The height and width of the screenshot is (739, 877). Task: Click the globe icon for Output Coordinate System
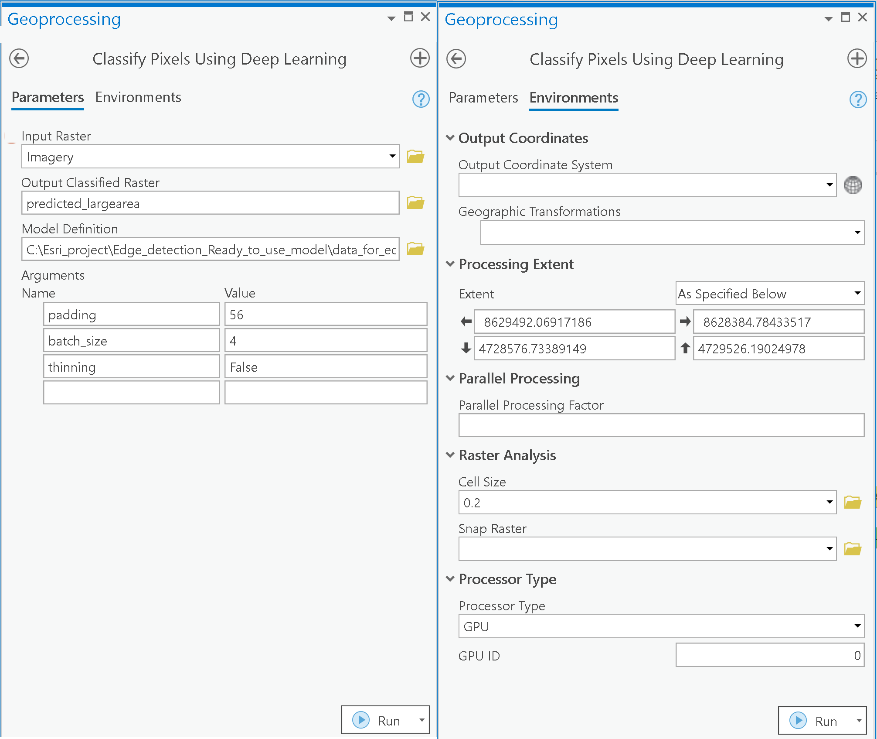point(853,185)
